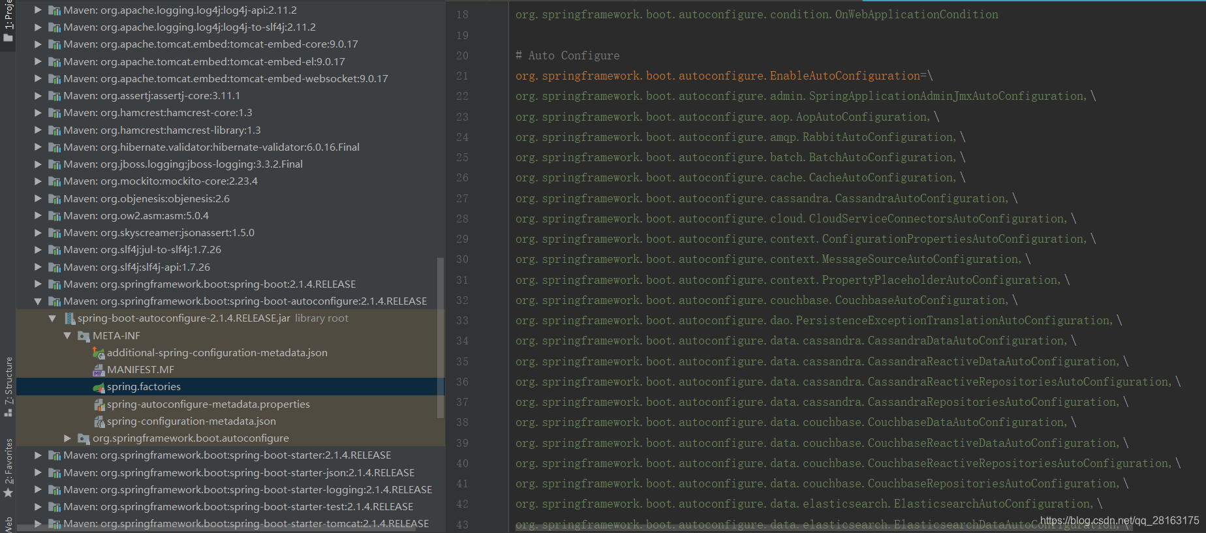Click the project tree horizontal scrollbar
The height and width of the screenshot is (533, 1206).
215,527
